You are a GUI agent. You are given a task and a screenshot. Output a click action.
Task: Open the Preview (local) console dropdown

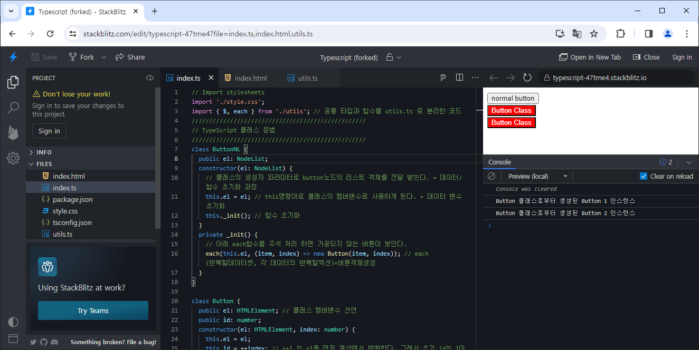coord(538,176)
